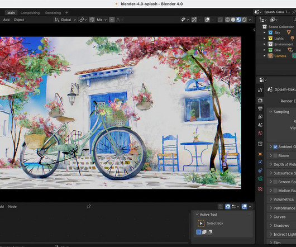Toggle X-ray display in viewport header
Image resolution: width=296 pixels, height=247 pixels.
220,20
